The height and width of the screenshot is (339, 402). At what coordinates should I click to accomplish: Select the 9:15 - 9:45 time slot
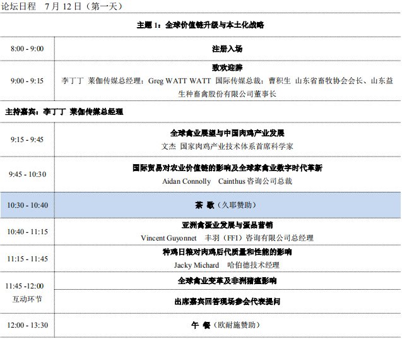(27, 140)
